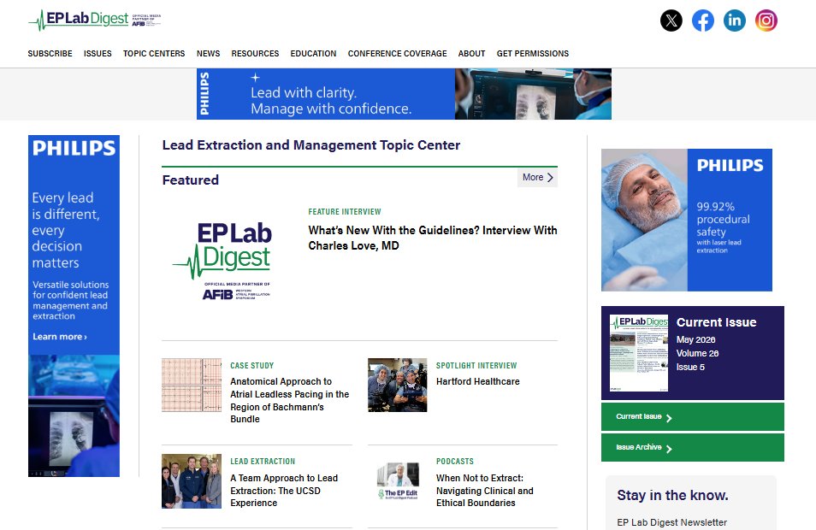816x530 pixels.
Task: Click 'Learn more' in the Philips sidebar ad
Action: pos(60,337)
